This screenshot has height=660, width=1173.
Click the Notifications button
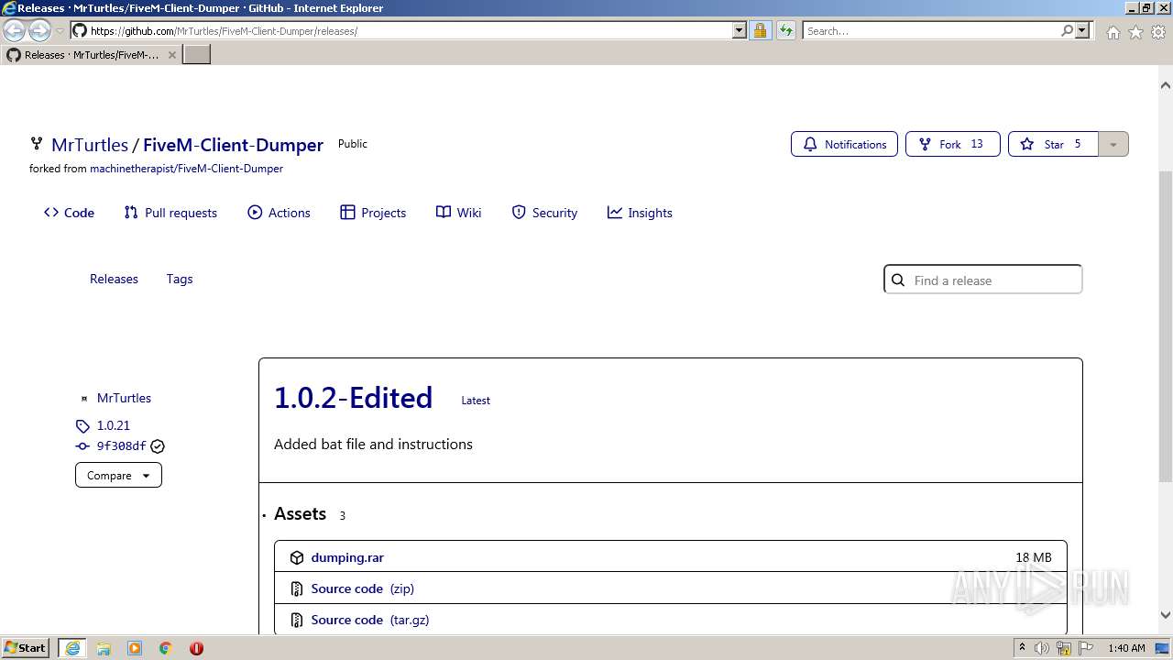click(844, 144)
